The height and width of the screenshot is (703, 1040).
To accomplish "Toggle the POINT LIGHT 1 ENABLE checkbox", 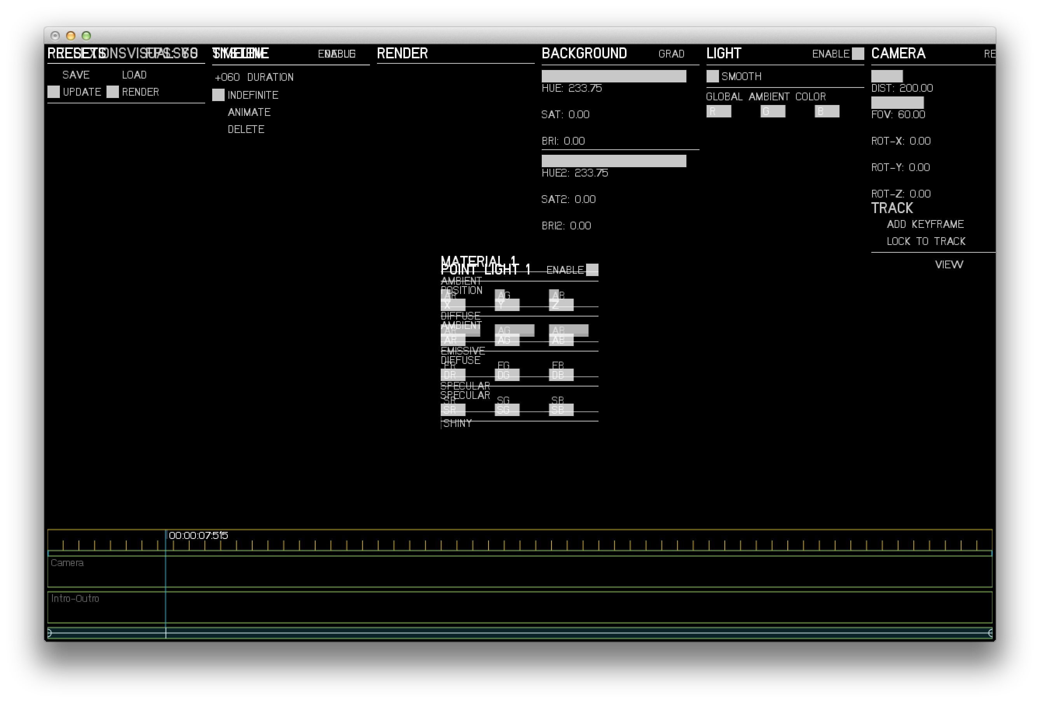I will pyautogui.click(x=592, y=269).
